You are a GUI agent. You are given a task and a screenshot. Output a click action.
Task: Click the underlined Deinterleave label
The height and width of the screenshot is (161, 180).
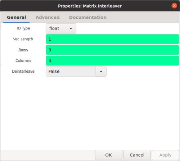click(23, 71)
